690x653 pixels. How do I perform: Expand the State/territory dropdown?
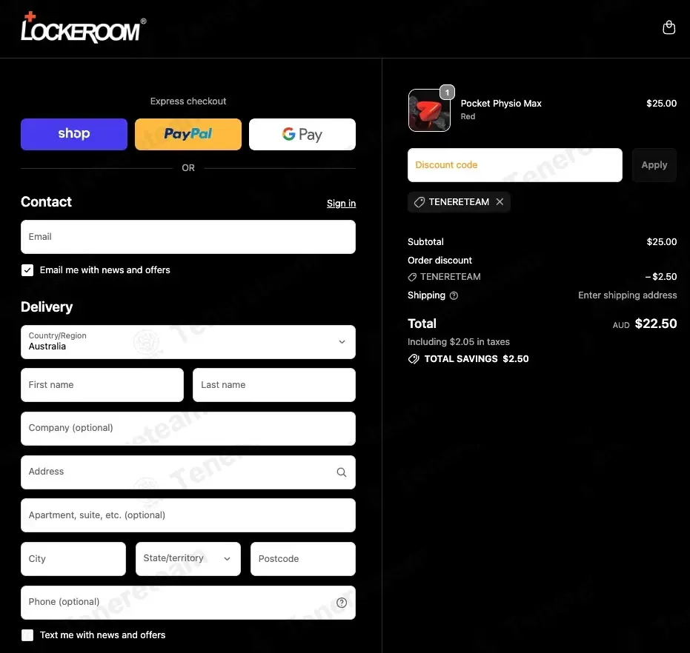tap(188, 558)
